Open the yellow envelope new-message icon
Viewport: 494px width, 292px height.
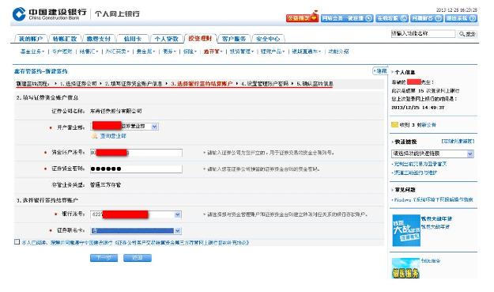coord(394,124)
